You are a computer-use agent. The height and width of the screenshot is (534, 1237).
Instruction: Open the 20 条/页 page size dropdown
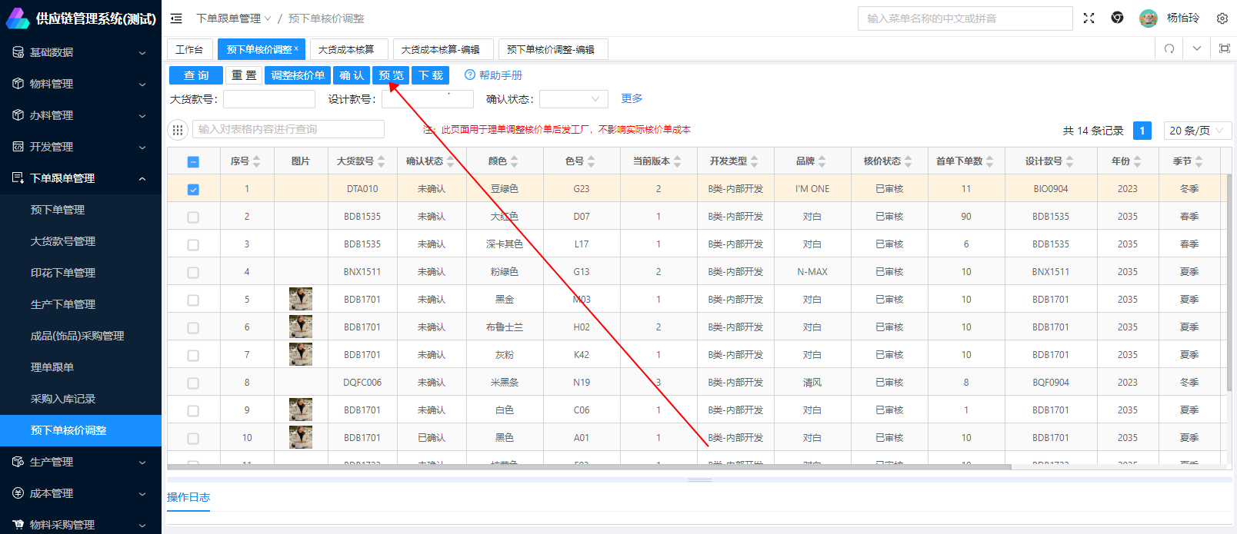(x=1197, y=131)
